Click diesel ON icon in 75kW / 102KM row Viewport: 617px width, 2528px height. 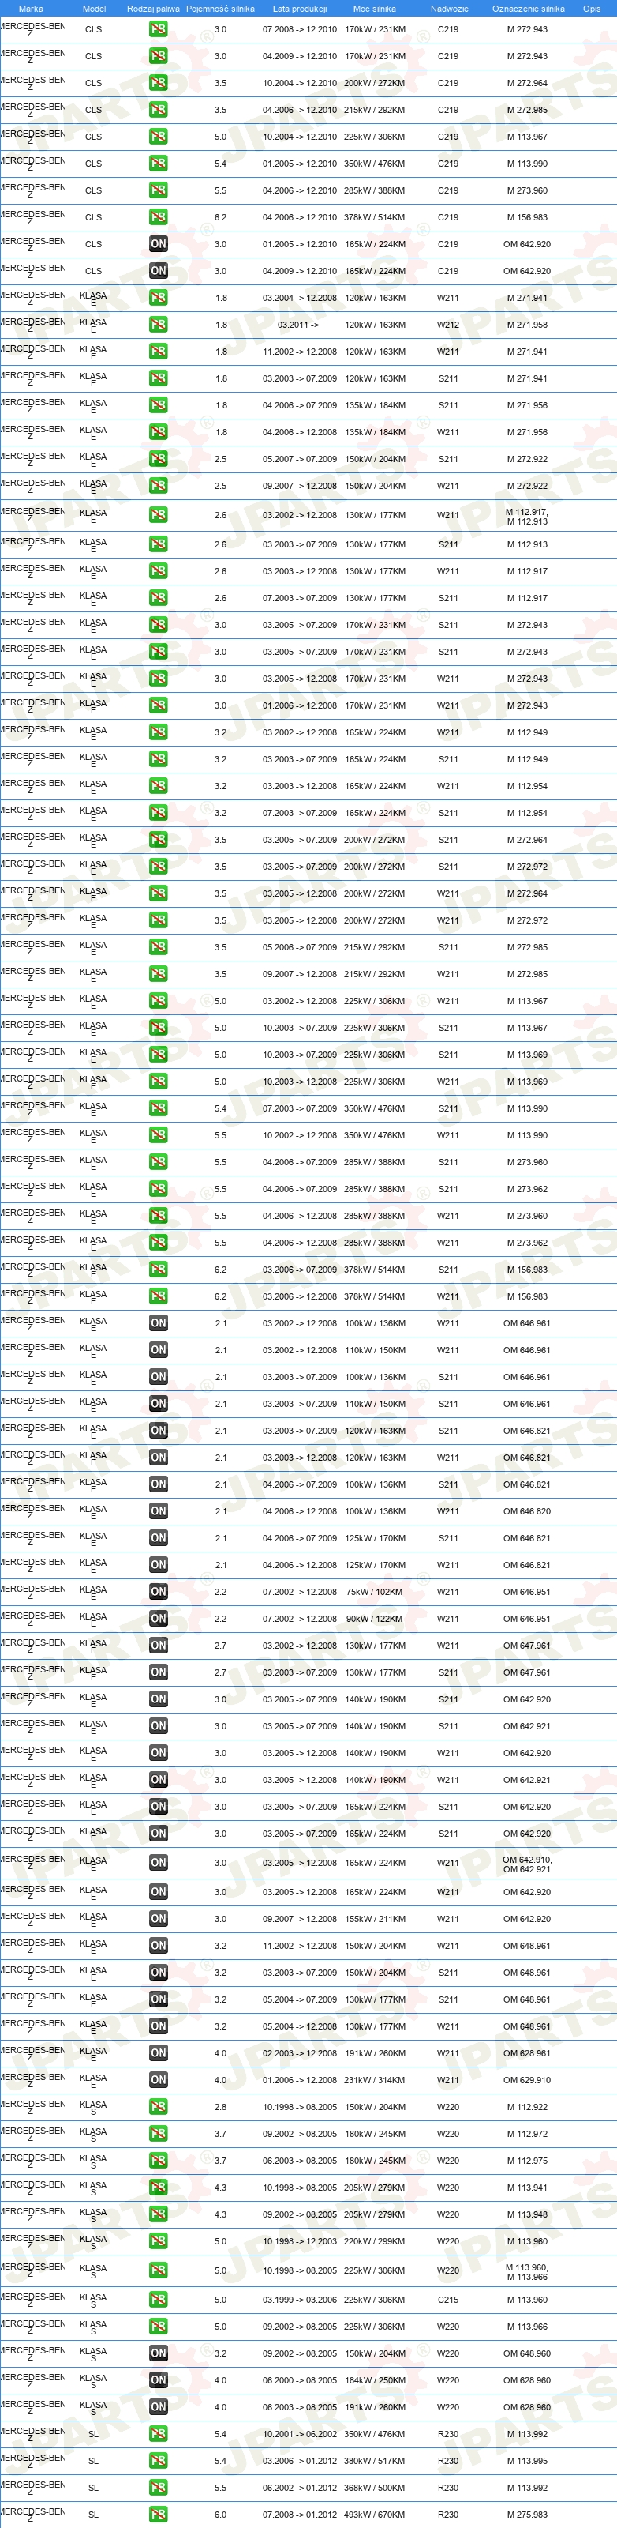click(x=158, y=1592)
